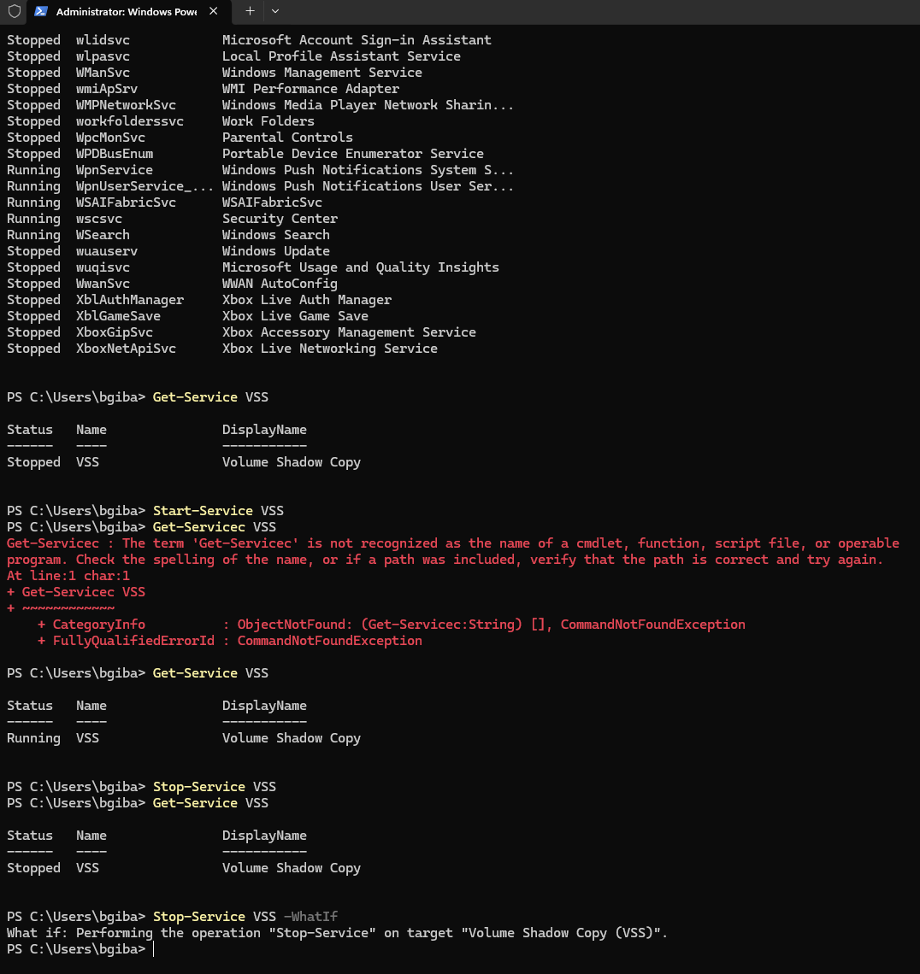Click the PowerShell icon on the tab

coord(39,12)
